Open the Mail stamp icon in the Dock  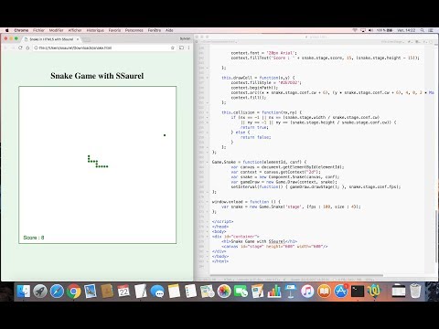coord(91,292)
